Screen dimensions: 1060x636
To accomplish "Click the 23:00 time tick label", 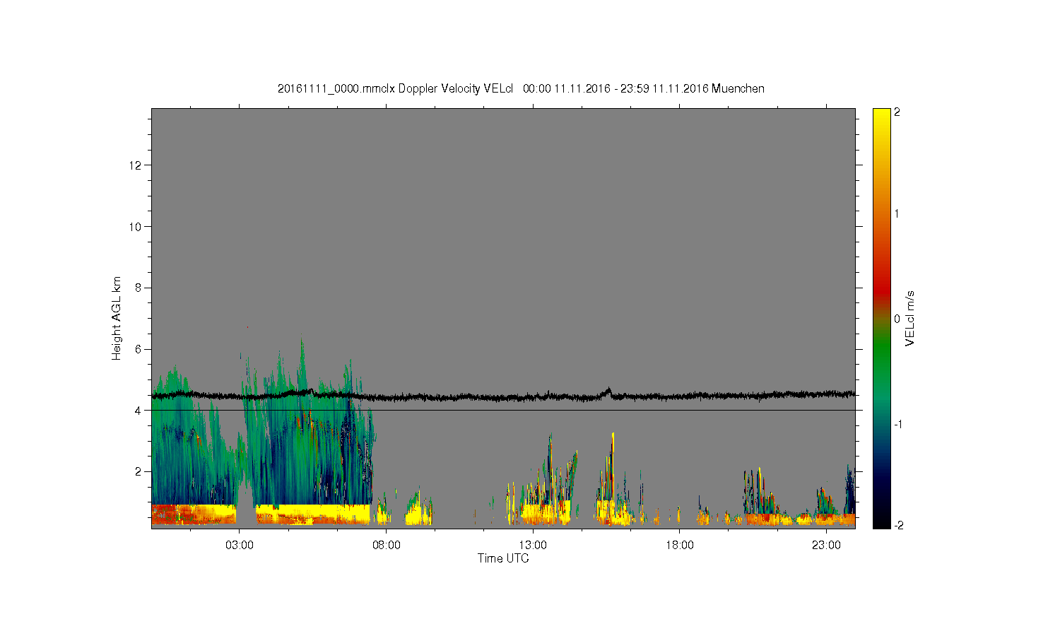I will pos(826,545).
